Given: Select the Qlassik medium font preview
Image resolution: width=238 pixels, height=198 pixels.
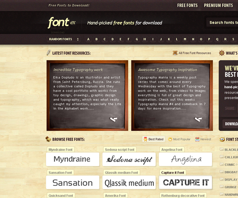Looking at the screenshot, I should pyautogui.click(x=129, y=183).
